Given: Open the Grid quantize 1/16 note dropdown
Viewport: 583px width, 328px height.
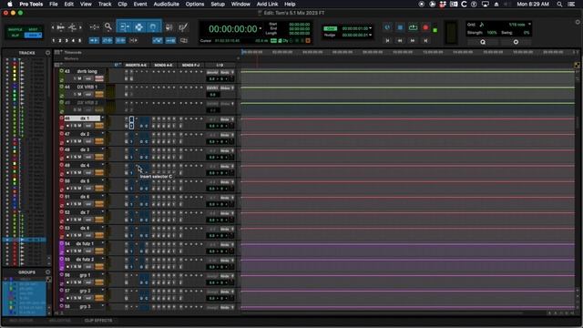Looking at the screenshot, I should pyautogui.click(x=529, y=25).
